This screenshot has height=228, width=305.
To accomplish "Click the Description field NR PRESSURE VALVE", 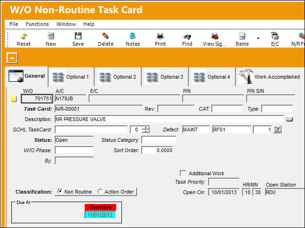I will (169, 119).
